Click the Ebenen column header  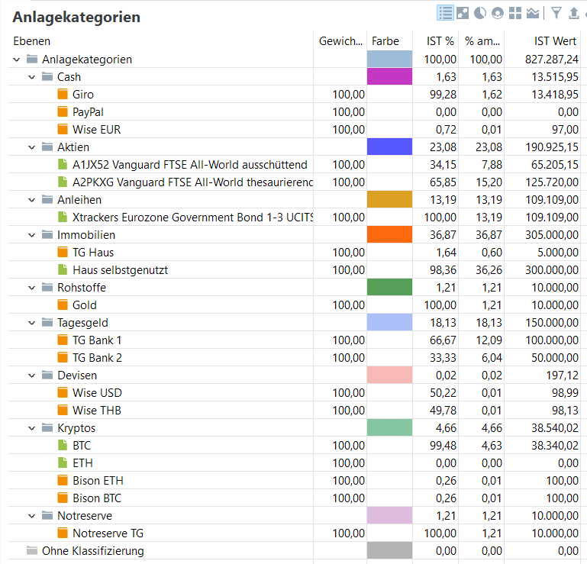tap(32, 41)
